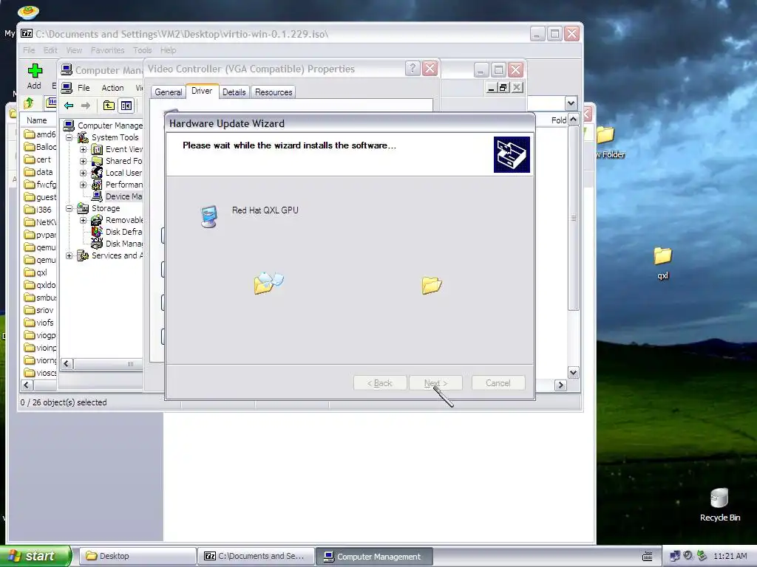Click the Balloon folder row in 7-Zip
This screenshot has height=567, width=757.
tap(40, 147)
